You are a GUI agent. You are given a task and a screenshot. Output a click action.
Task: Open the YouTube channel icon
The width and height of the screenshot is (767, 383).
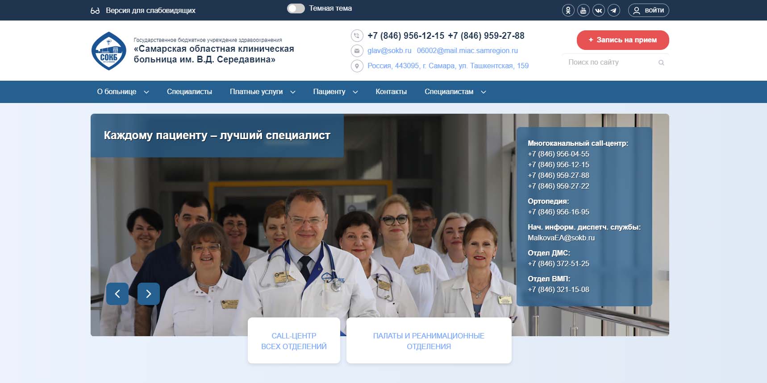click(583, 10)
